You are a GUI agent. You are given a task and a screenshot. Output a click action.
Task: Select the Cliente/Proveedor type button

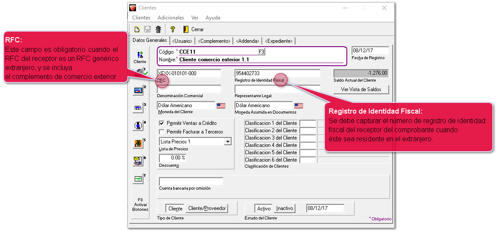click(x=207, y=209)
